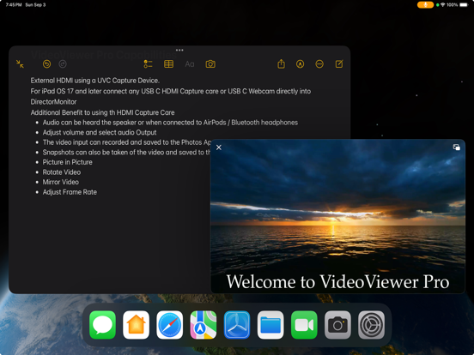Viewport: 474px width, 355px height.
Task: Tap the orange microphone indicator in the status bar
Action: [425, 5]
